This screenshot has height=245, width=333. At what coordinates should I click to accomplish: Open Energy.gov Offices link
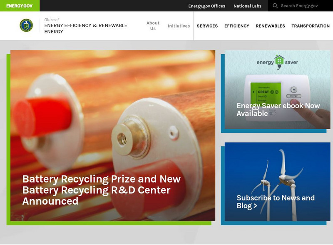pyautogui.click(x=206, y=6)
